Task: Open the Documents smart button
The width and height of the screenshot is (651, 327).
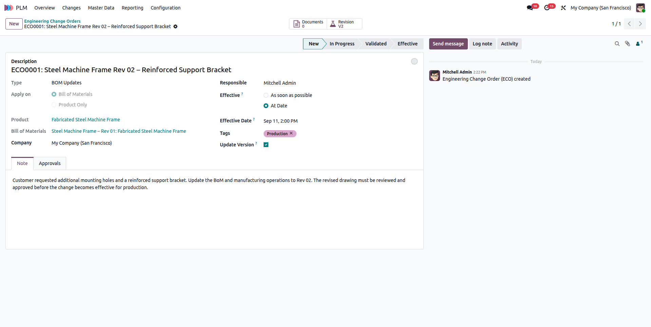Action: pyautogui.click(x=308, y=24)
